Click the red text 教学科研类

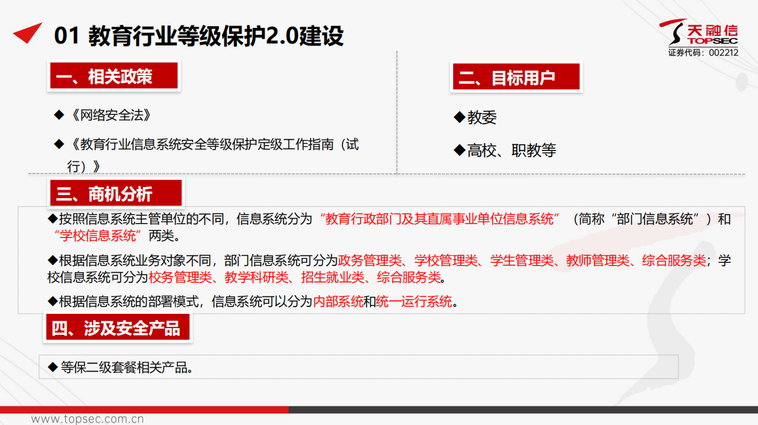point(256,278)
